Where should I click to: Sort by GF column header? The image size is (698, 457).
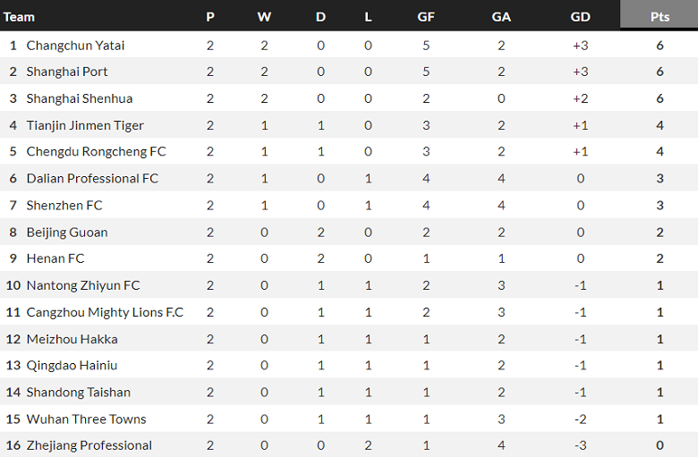point(426,17)
